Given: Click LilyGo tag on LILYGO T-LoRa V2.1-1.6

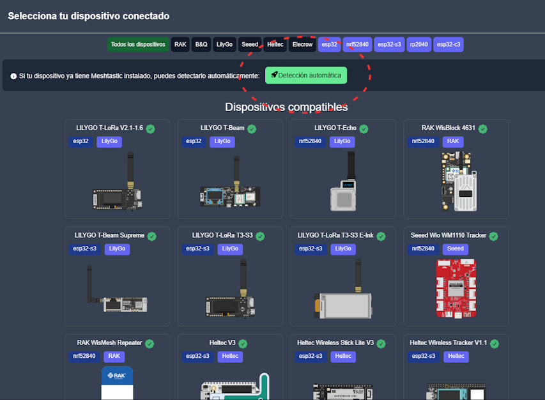Looking at the screenshot, I should tap(109, 141).
